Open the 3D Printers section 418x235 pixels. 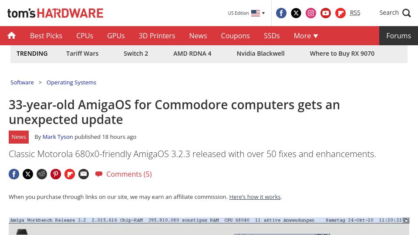[x=157, y=36]
